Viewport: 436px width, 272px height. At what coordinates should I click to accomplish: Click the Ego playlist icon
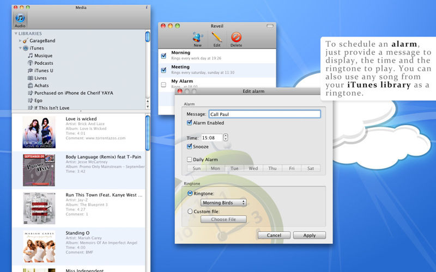31,101
